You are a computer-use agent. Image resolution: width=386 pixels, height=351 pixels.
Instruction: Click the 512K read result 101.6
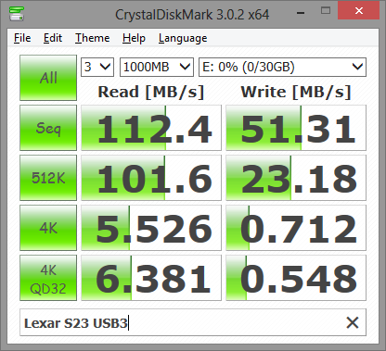151,178
